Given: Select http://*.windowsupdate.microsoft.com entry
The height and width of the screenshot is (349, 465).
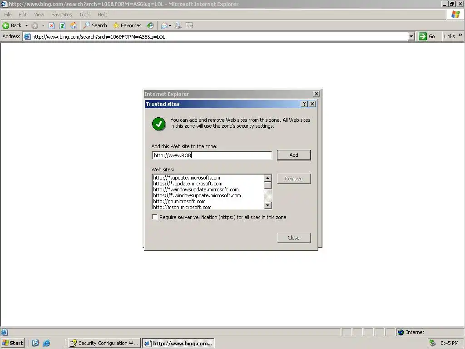Looking at the screenshot, I should tap(196, 189).
